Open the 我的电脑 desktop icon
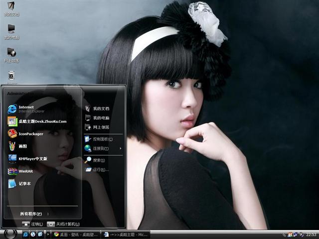Image resolution: width=319 pixels, height=239 pixels. tap(11, 32)
